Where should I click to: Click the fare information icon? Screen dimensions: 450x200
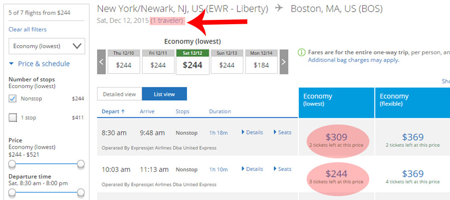(x=301, y=53)
